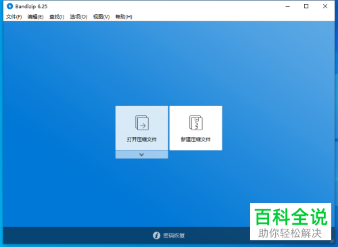Image resolution: width=338 pixels, height=247 pixels.
Task: Click the Bandizip logo in title bar
Action: click(10, 6)
